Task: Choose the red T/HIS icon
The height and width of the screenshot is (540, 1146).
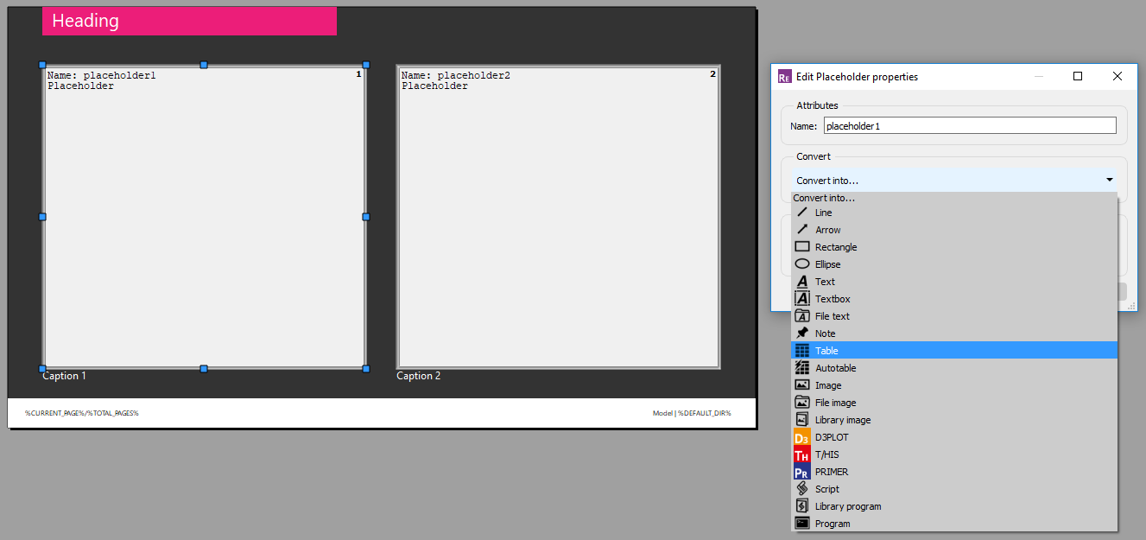Action: click(802, 454)
